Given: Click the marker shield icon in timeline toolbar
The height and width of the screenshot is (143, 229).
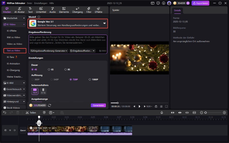Looking at the screenshot, I should point(44,113).
